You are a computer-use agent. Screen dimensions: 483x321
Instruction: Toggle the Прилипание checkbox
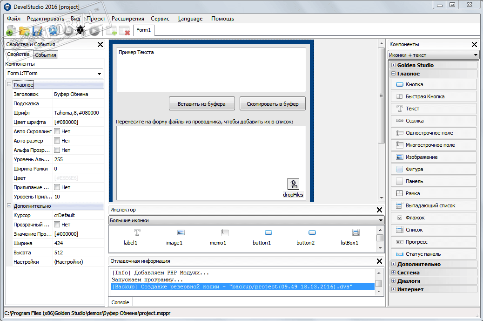pos(57,187)
